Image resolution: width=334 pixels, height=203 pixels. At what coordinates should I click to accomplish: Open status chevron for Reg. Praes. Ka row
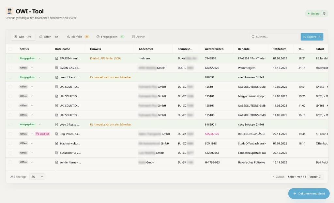tap(32, 134)
